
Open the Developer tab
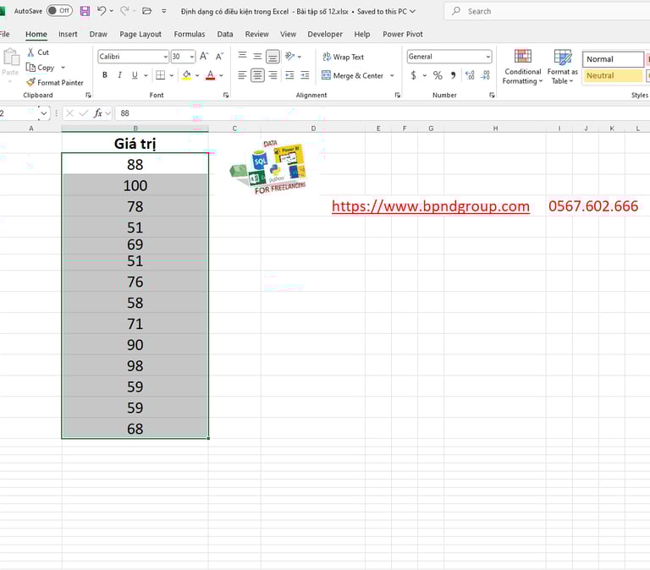pos(325,34)
